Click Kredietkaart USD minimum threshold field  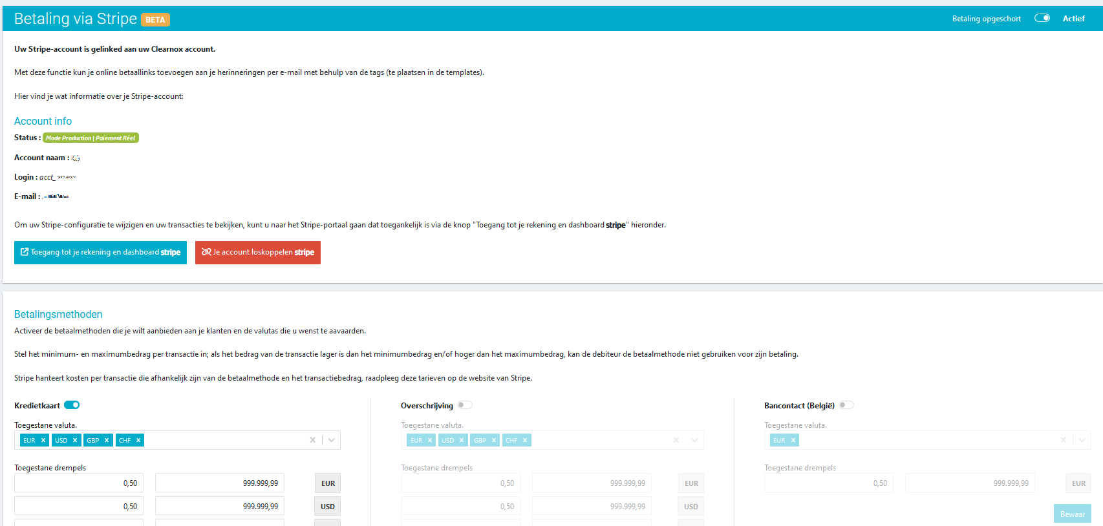[x=79, y=506]
